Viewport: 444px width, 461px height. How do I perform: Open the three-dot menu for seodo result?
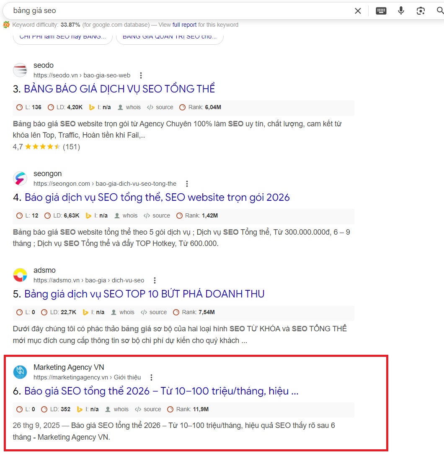(x=141, y=76)
